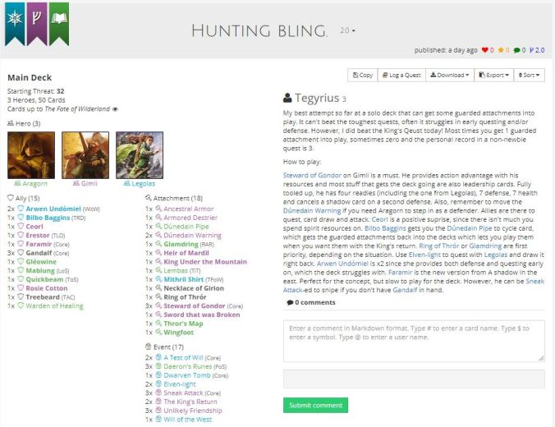Open the Gimli hero thumbnail

[x=85, y=155]
